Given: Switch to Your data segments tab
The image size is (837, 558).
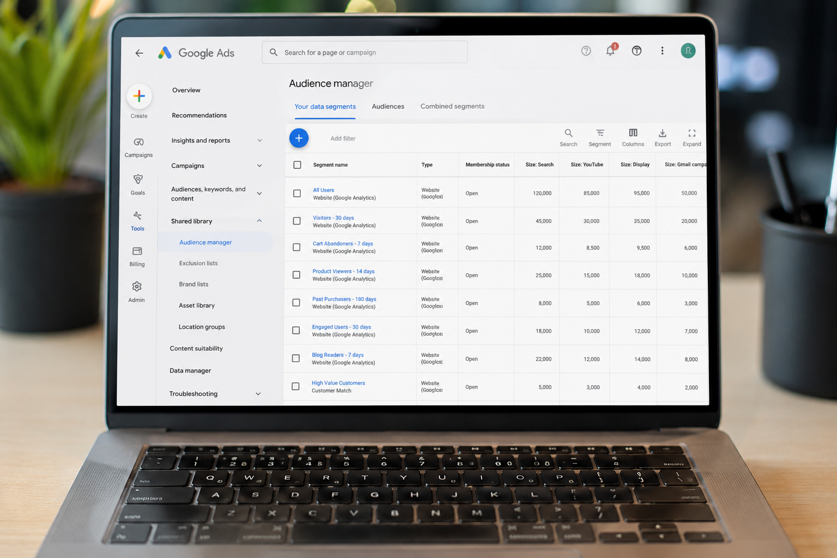Looking at the screenshot, I should (325, 107).
